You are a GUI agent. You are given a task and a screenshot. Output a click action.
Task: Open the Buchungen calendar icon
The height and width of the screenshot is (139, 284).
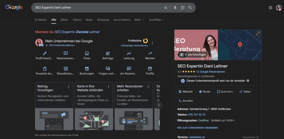click(87, 69)
